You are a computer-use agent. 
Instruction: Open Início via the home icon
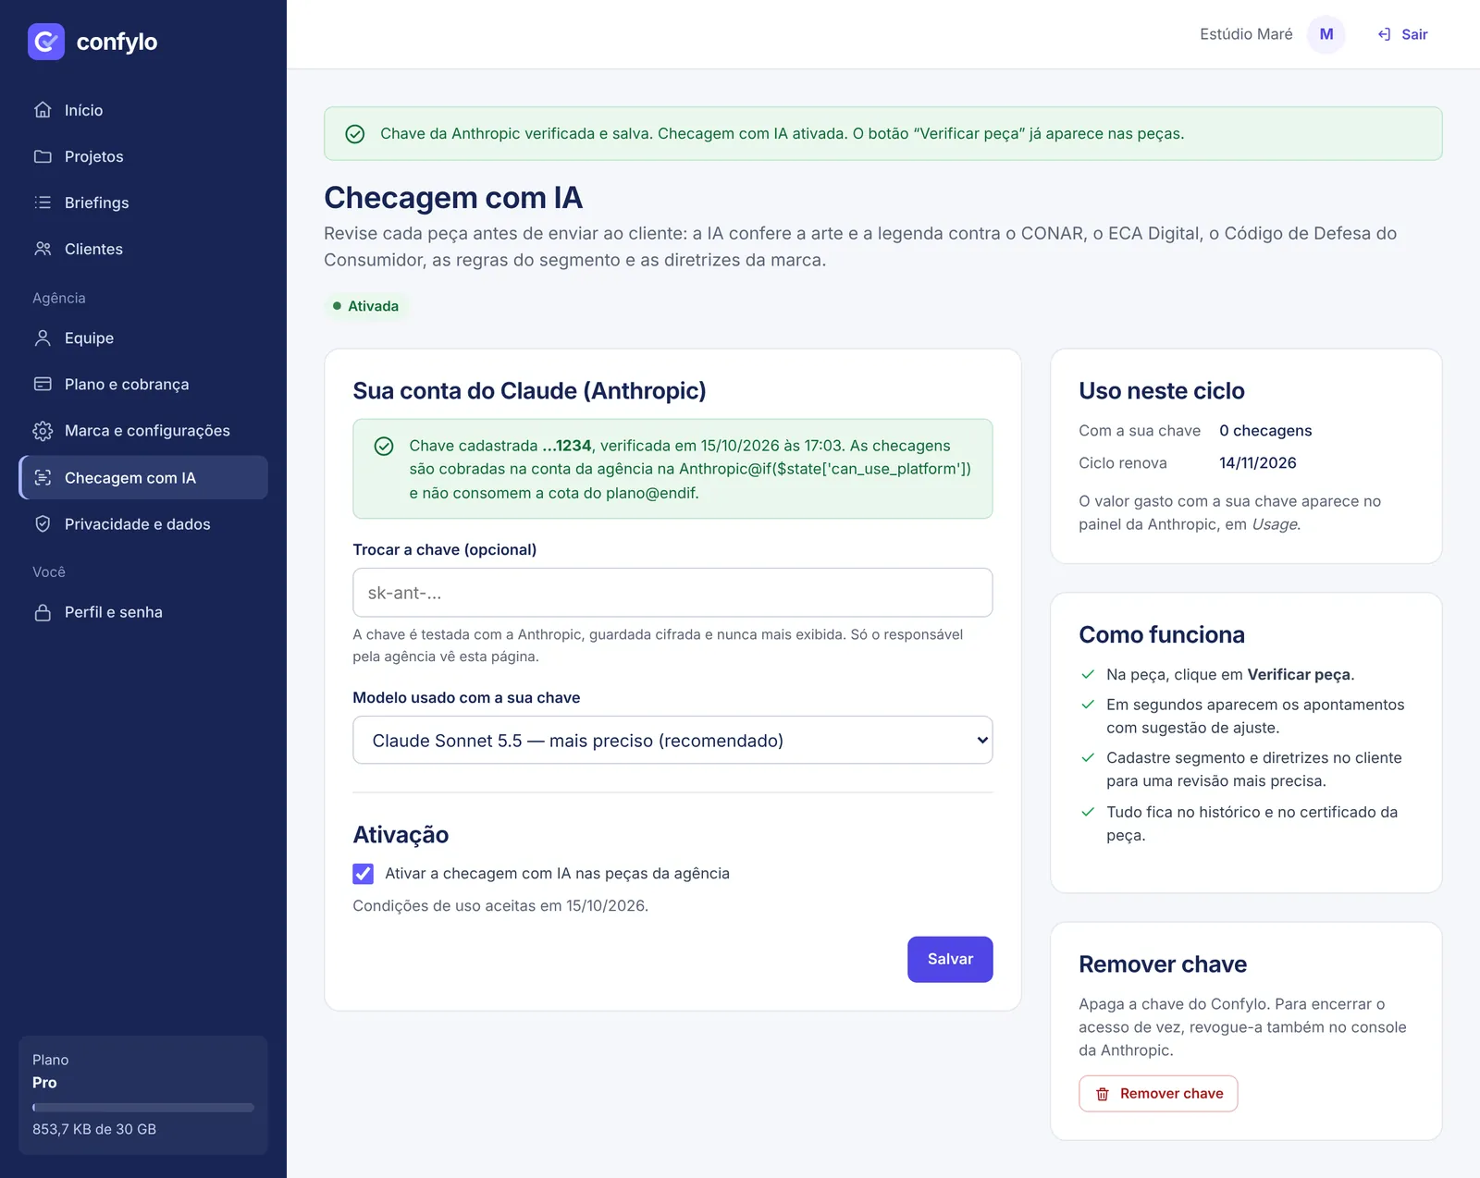click(43, 110)
